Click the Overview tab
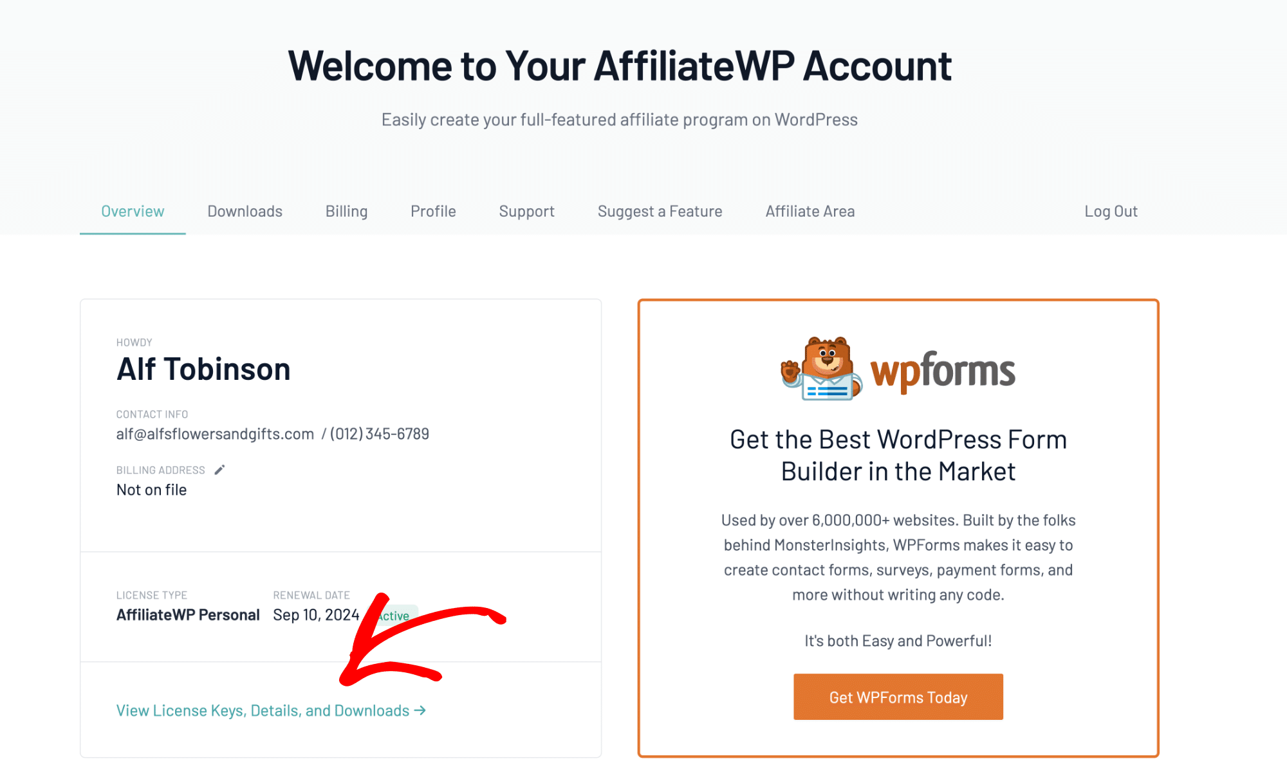 tap(133, 210)
